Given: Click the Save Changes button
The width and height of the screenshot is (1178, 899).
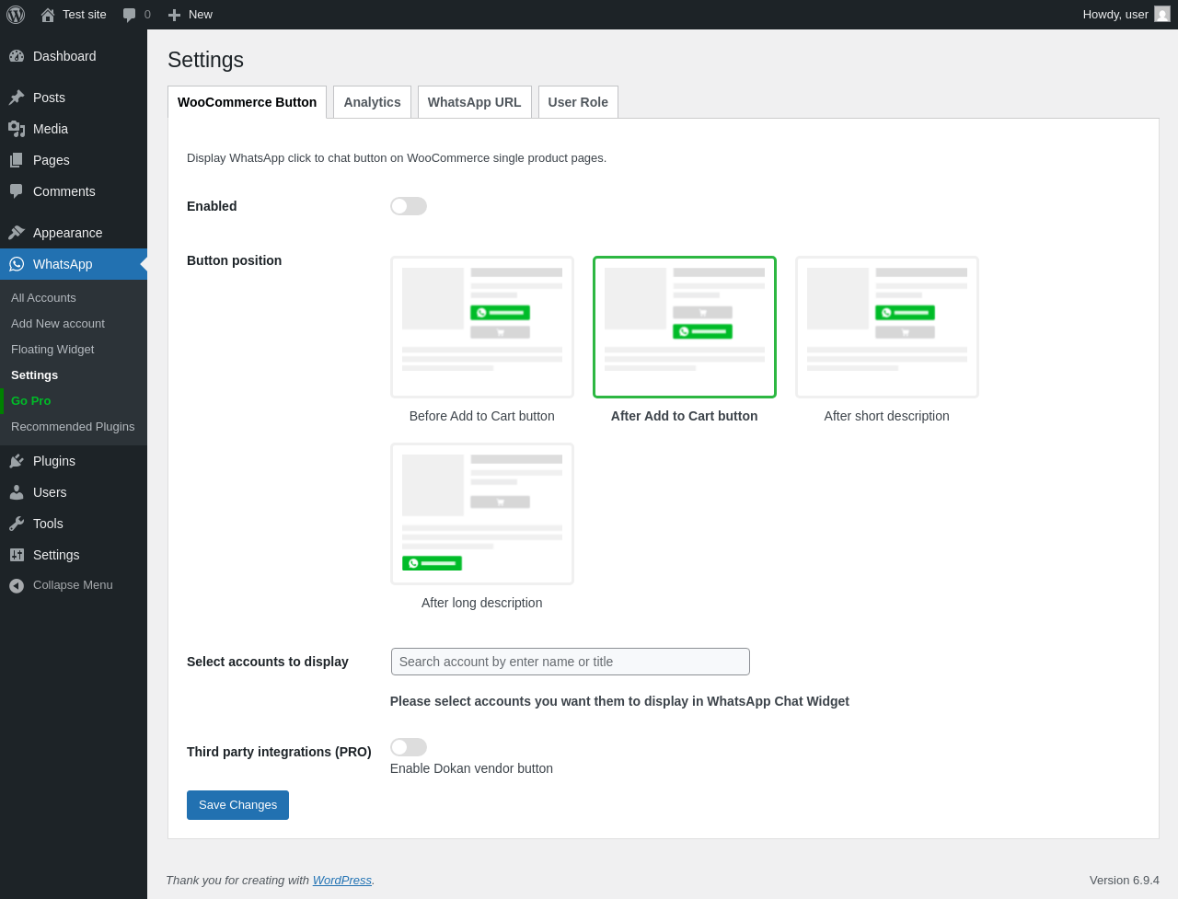Looking at the screenshot, I should point(237,805).
